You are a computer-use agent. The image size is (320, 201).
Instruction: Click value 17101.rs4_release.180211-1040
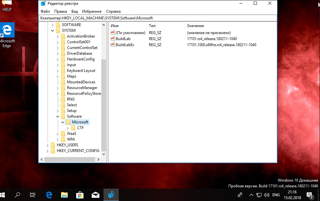click(212, 39)
